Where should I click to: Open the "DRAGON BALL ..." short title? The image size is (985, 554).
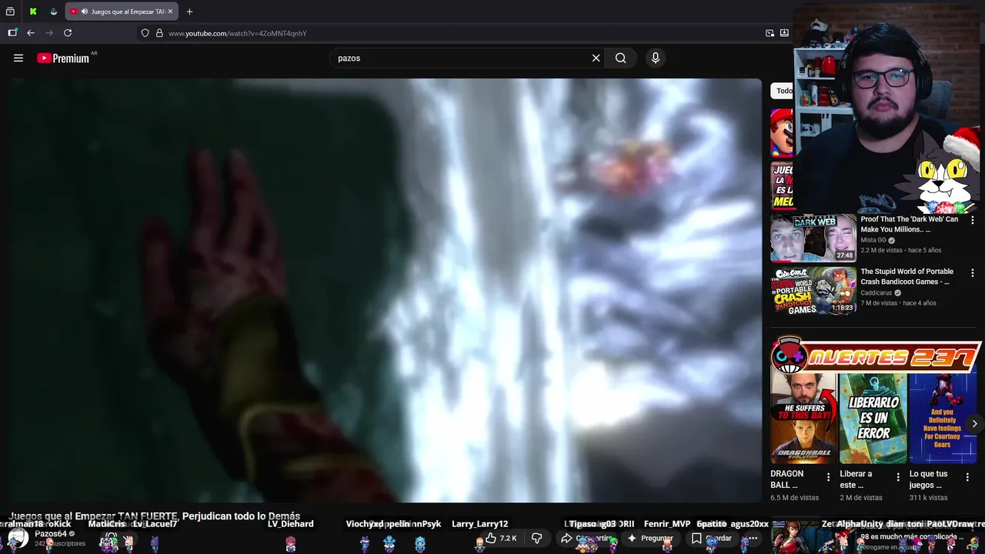click(x=787, y=479)
